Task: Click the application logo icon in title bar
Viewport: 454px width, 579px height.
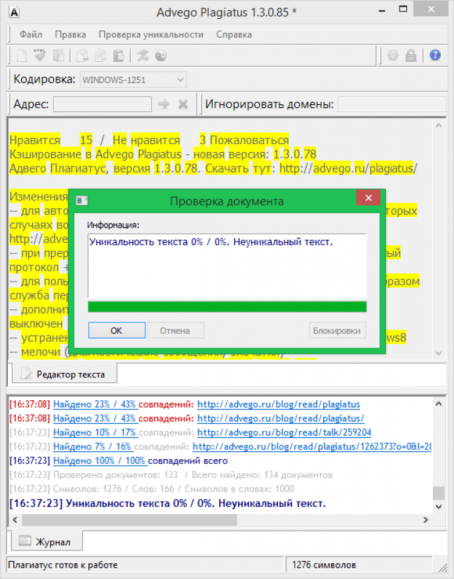Action: click(x=14, y=13)
